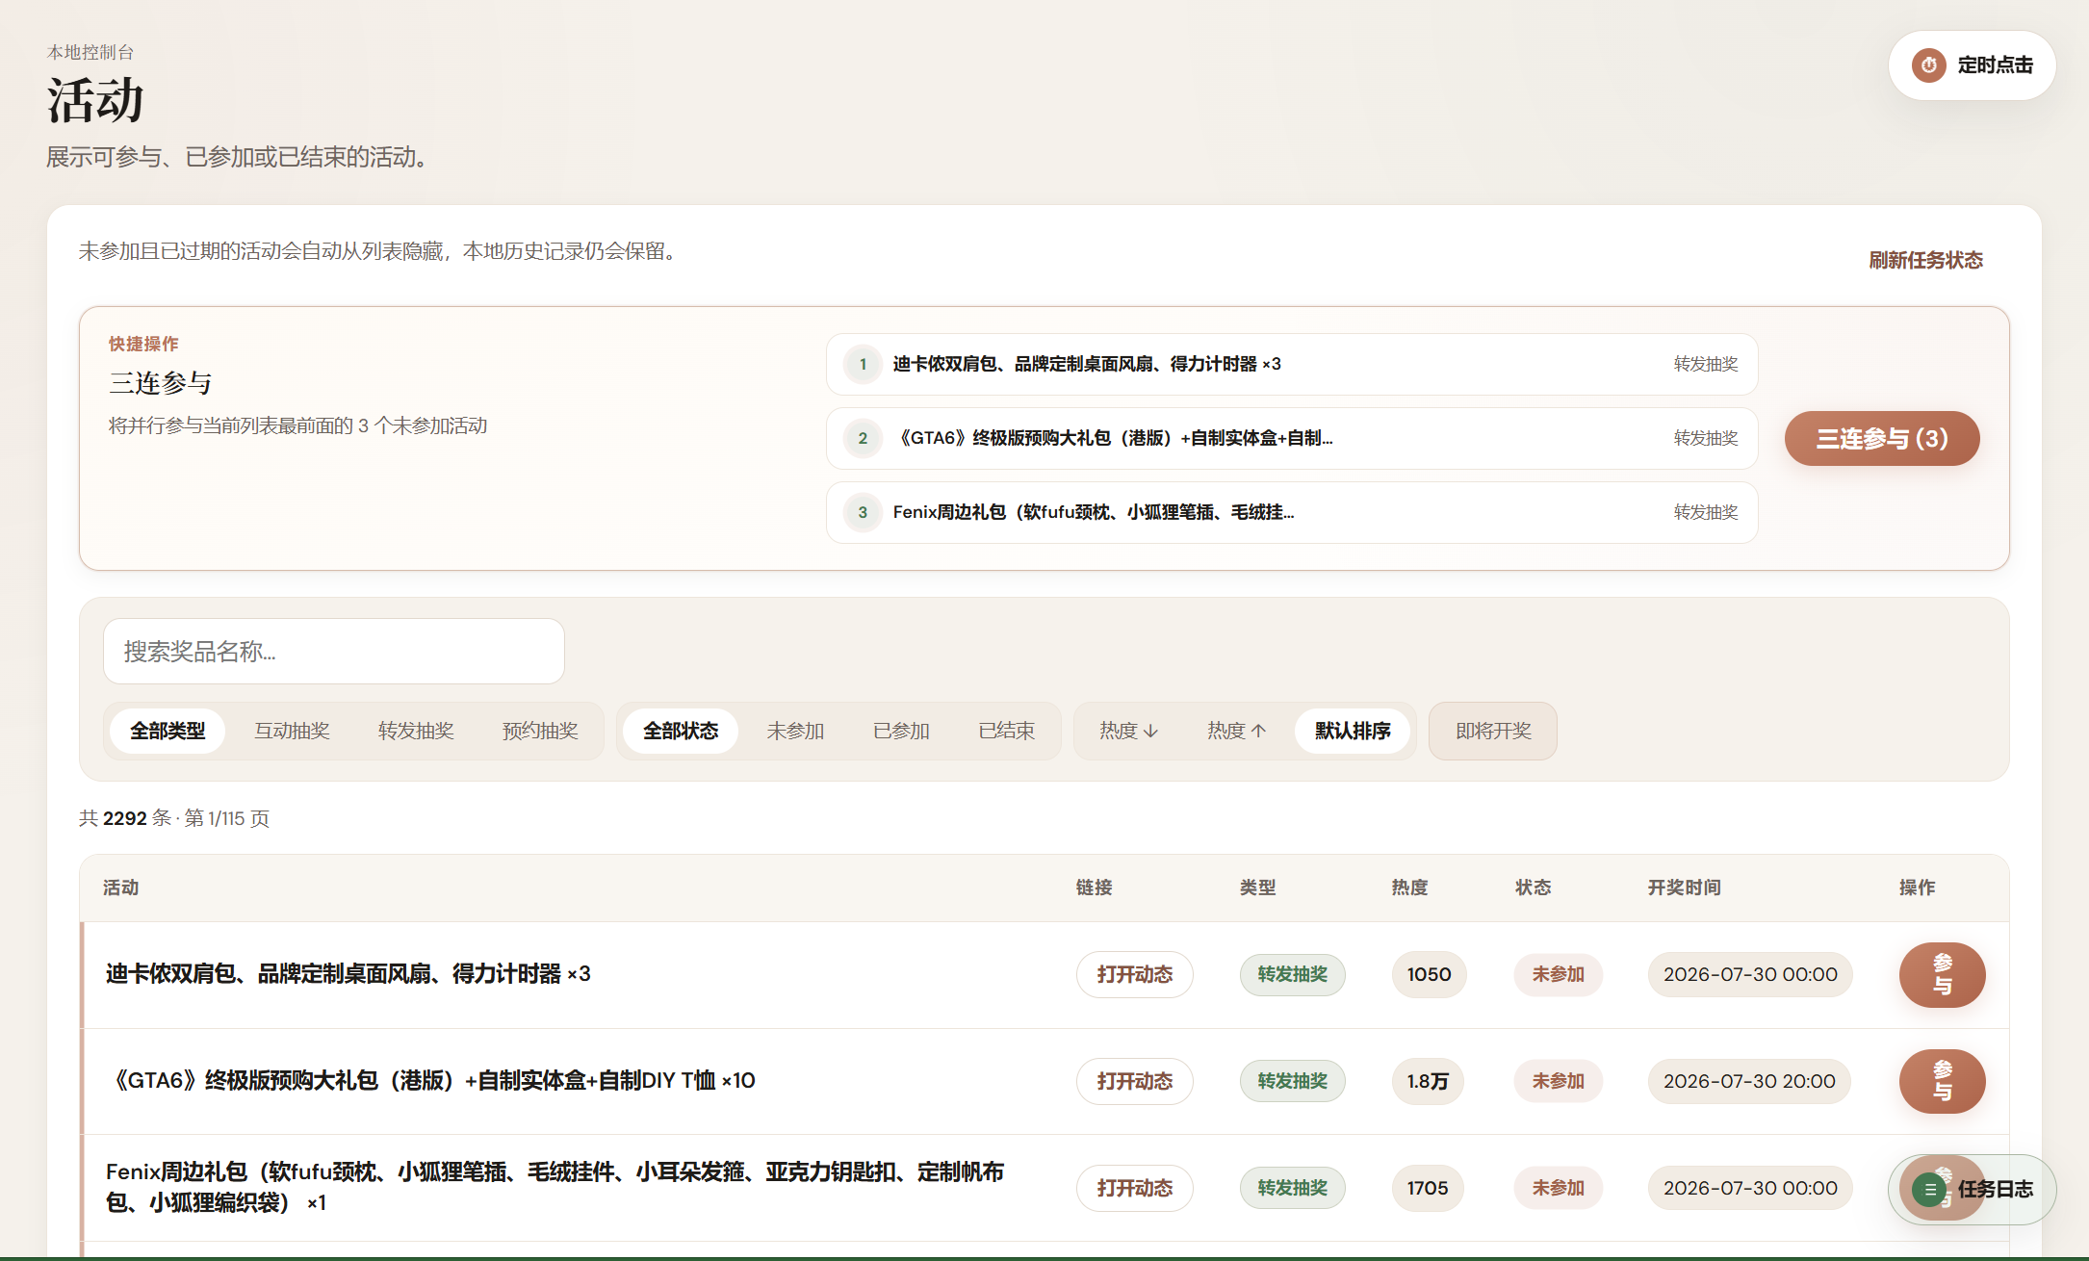This screenshot has width=2089, height=1261.
Task: Click draw time 2026-07-30 20:00
Action: [1749, 1081]
